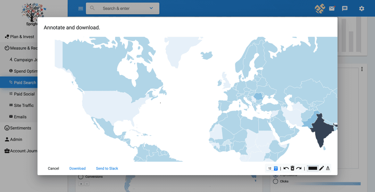
Task: Click the Measure & Recommend gauge icon
Action: click(7, 48)
